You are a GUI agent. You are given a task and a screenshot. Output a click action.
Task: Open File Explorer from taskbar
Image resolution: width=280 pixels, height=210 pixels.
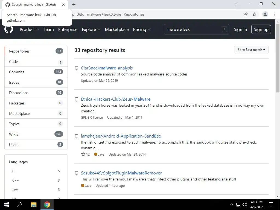33,205
